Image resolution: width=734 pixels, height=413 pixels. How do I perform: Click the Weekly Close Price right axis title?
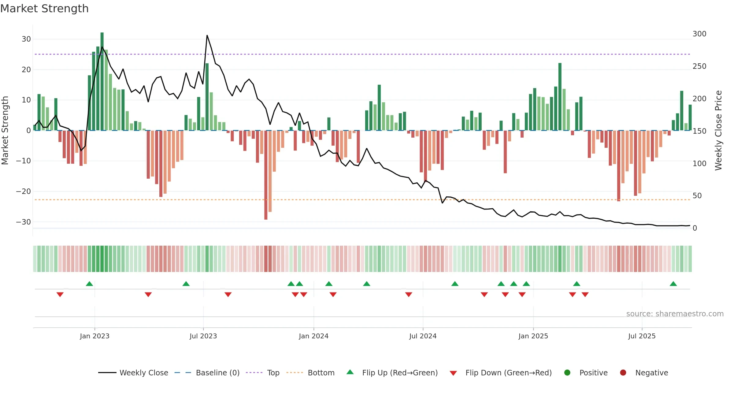tap(718, 130)
